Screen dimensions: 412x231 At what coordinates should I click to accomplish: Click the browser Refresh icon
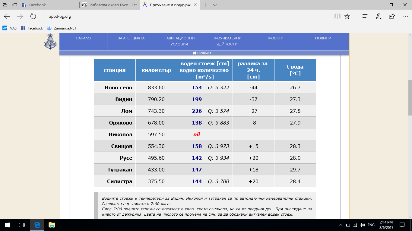click(x=33, y=17)
